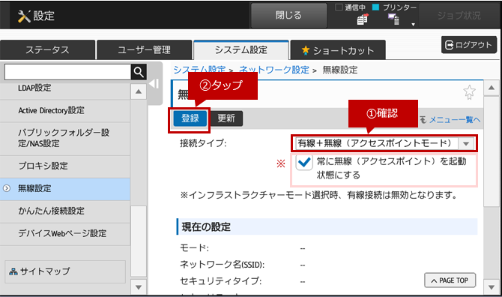Follow the メニュー一覧へ link

coord(455,120)
